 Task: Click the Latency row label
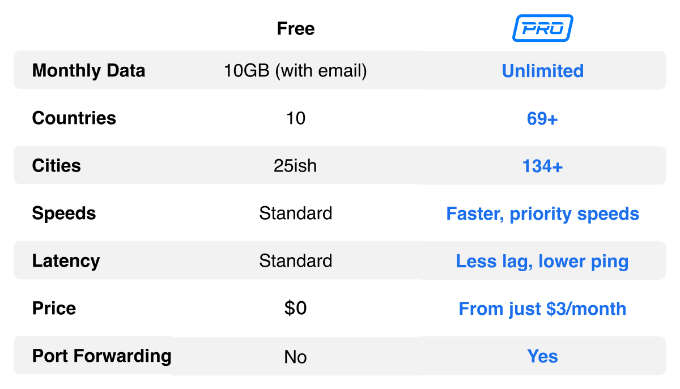coord(66,261)
